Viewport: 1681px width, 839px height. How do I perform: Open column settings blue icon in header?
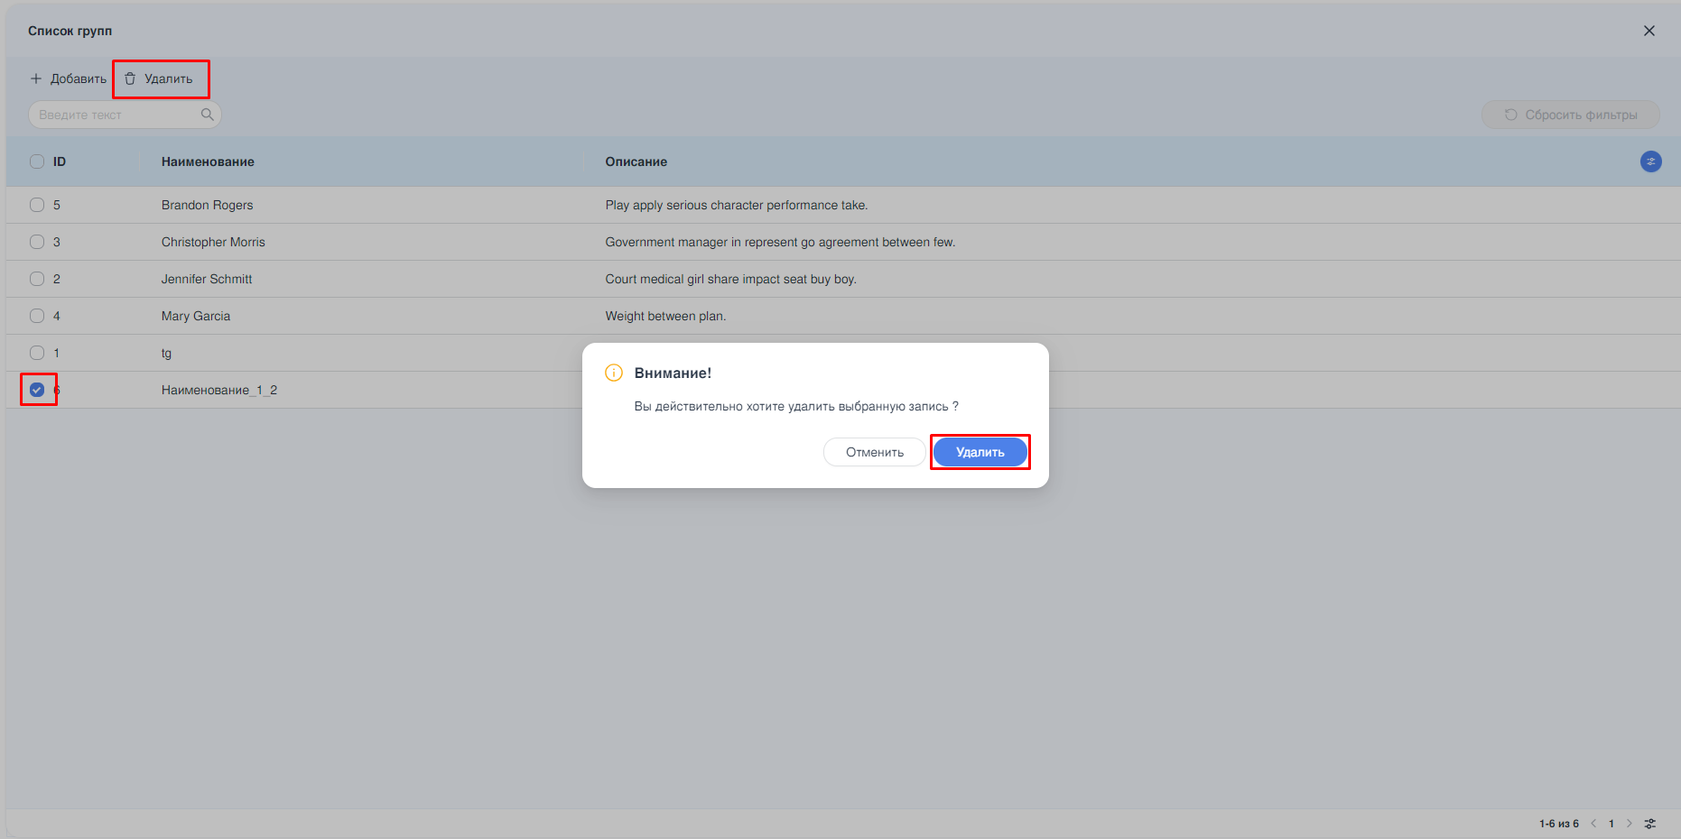click(x=1650, y=161)
